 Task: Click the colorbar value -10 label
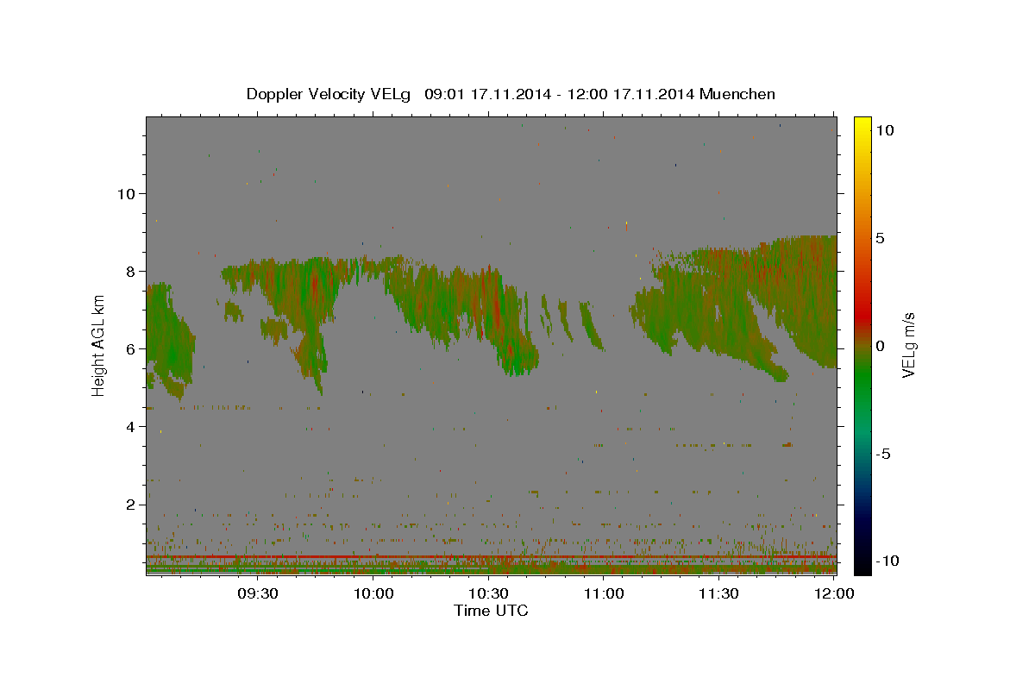tap(888, 561)
